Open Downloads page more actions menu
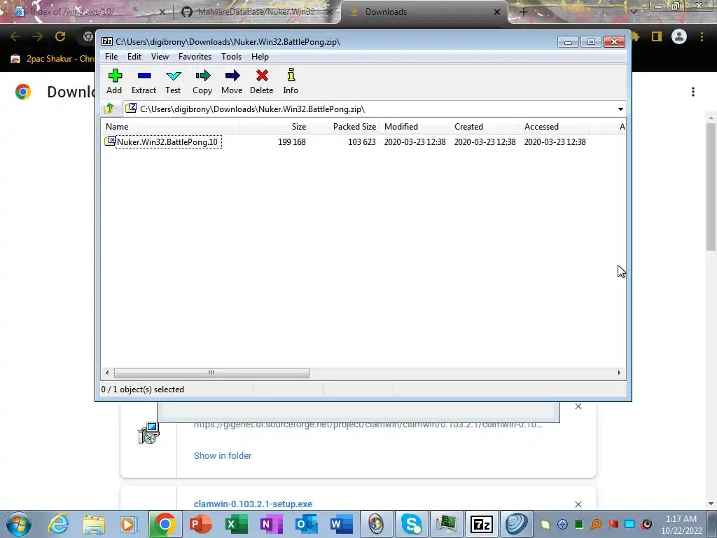 693,92
